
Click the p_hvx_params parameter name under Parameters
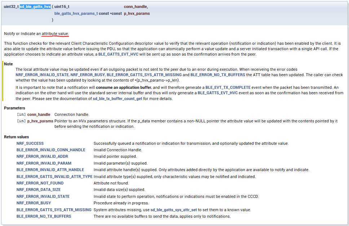click(40, 121)
